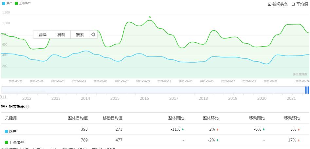310x149 pixels.
Task: Click year 2019 on the timeline bar
Action: coord(233,98)
